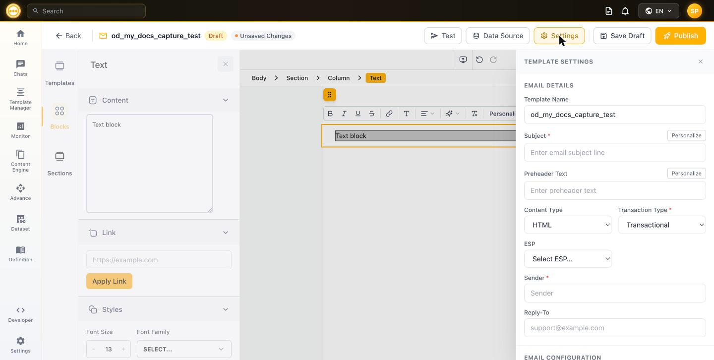714x360 pixels.
Task: Collapse the Link section
Action: click(x=226, y=233)
